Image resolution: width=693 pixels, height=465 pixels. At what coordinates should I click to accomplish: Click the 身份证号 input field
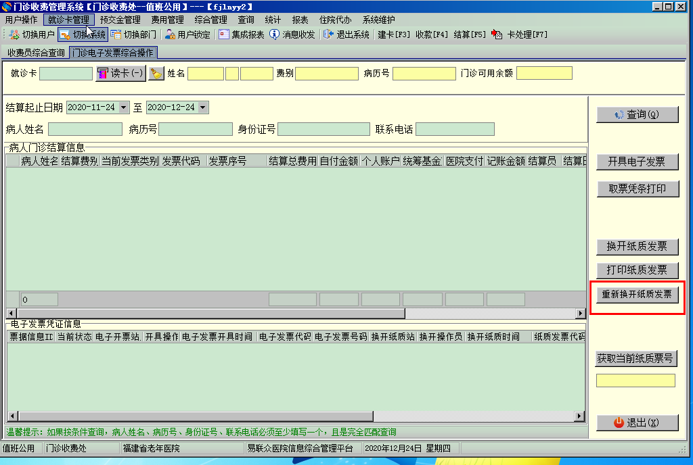[x=323, y=129]
